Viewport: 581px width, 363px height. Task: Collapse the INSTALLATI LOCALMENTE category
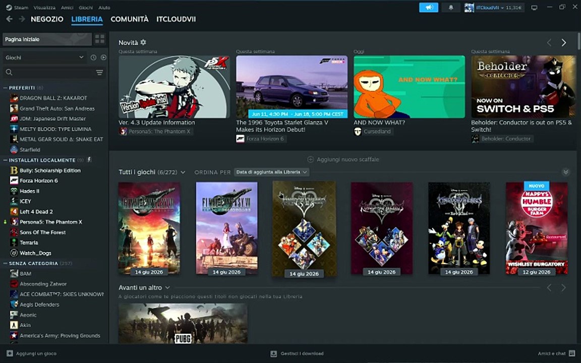5,160
